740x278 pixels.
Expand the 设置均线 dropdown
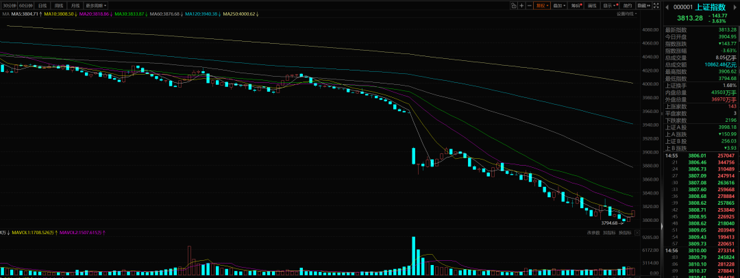coord(626,14)
